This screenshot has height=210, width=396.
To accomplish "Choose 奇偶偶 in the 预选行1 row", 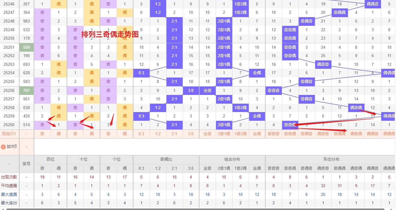I will [340, 134].
